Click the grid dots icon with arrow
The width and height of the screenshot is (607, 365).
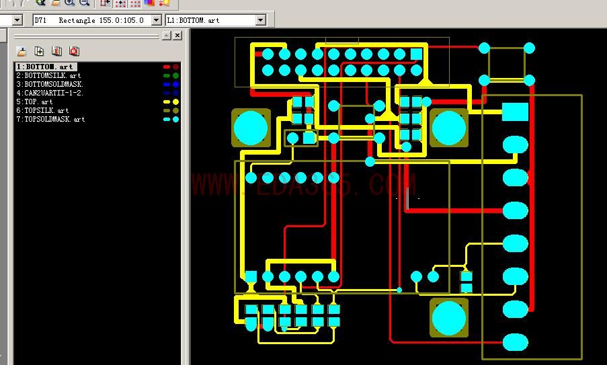[x=121, y=3]
